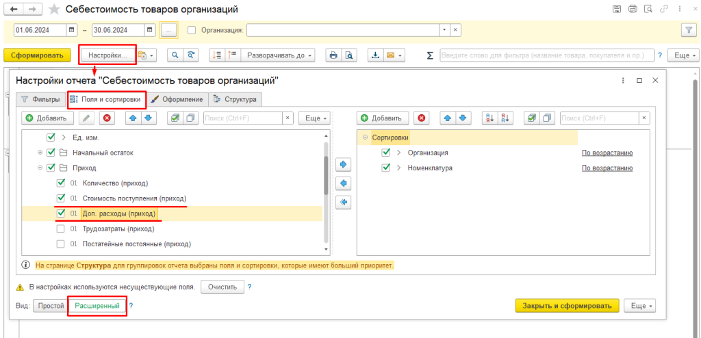Move field up with blue arrow in fields panel
Image resolution: width=701 pixels, height=338 pixels.
coord(133,118)
